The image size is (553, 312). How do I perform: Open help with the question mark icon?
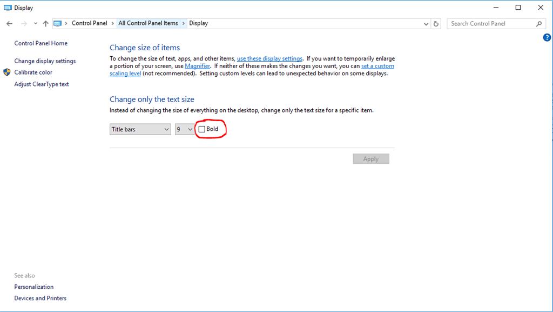coord(547,37)
